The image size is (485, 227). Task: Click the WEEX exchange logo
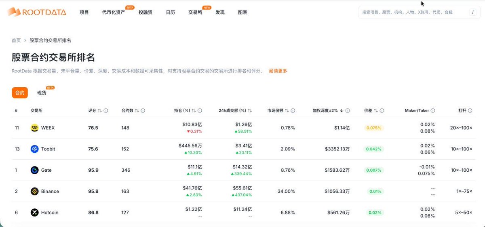(34, 128)
